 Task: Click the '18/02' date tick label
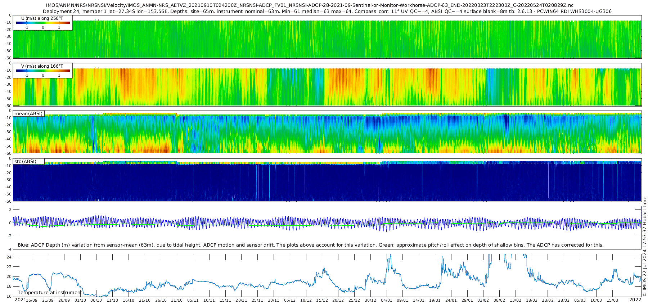(x=532, y=300)
